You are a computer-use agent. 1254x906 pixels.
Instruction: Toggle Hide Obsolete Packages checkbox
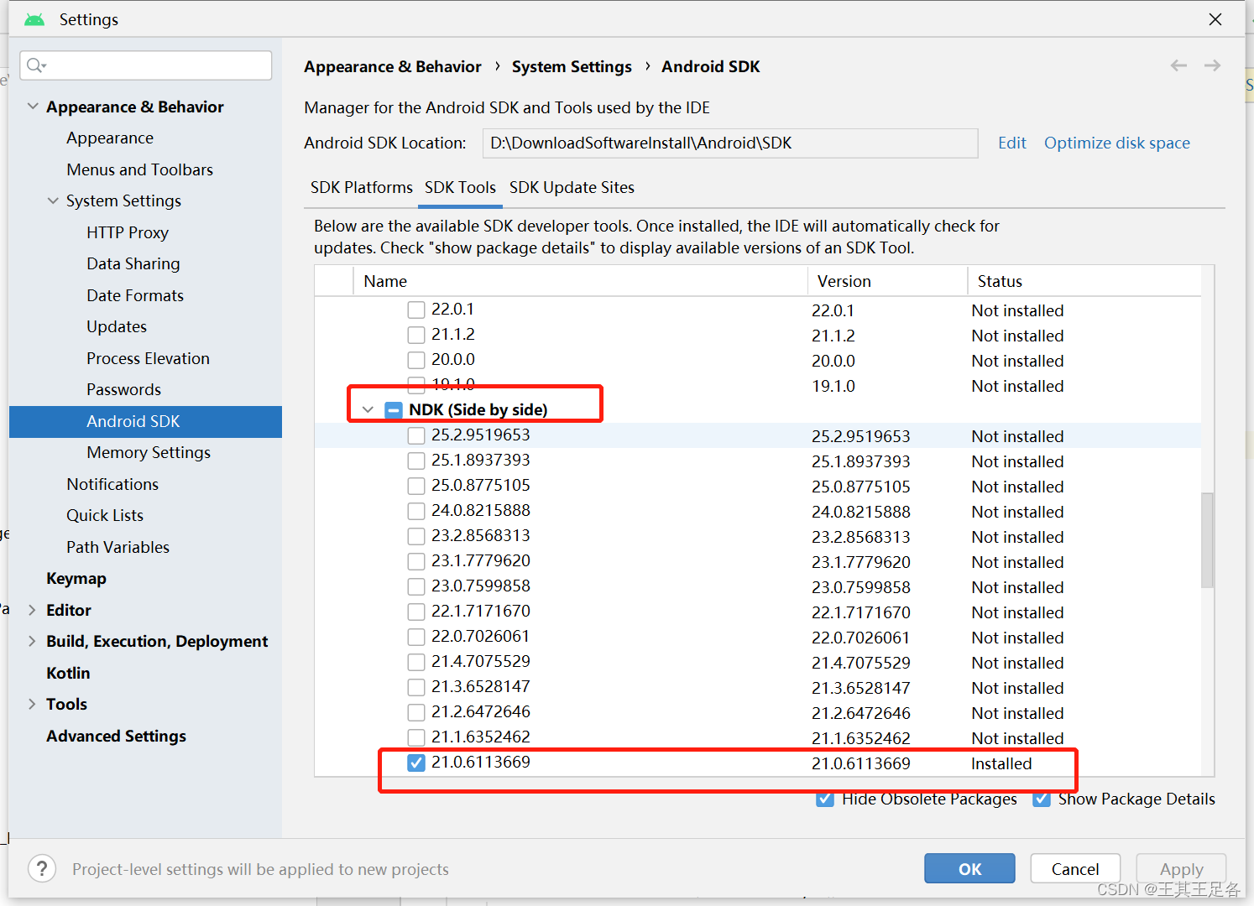point(825,799)
